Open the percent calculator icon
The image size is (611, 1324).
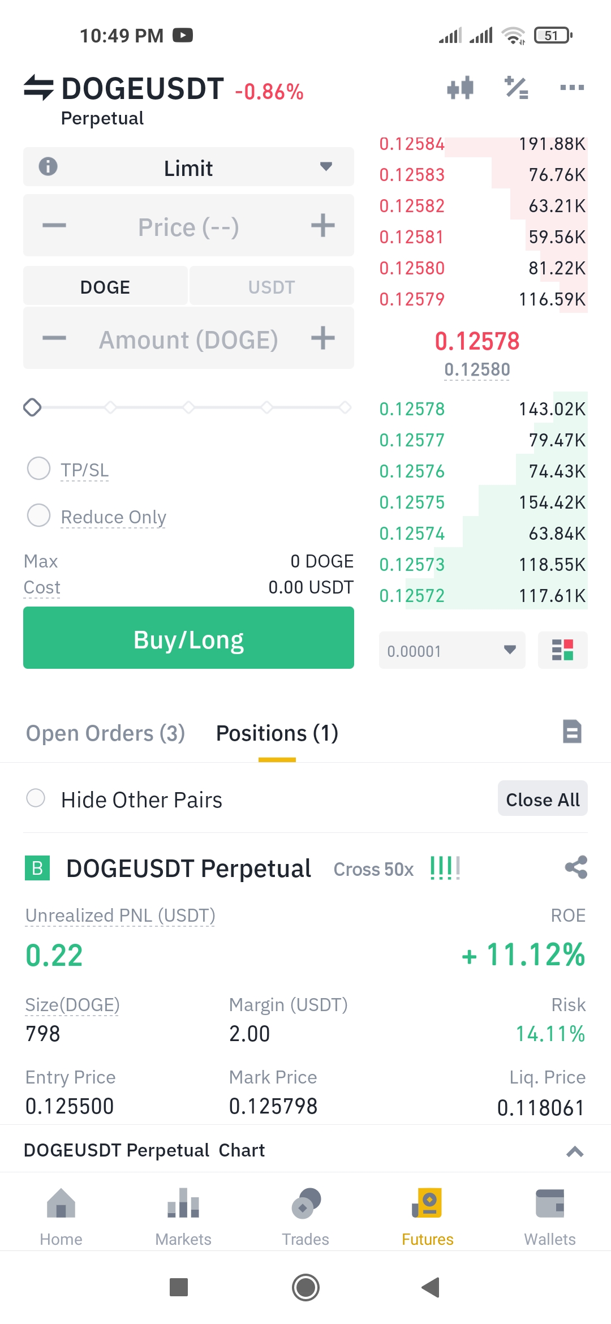click(x=516, y=88)
